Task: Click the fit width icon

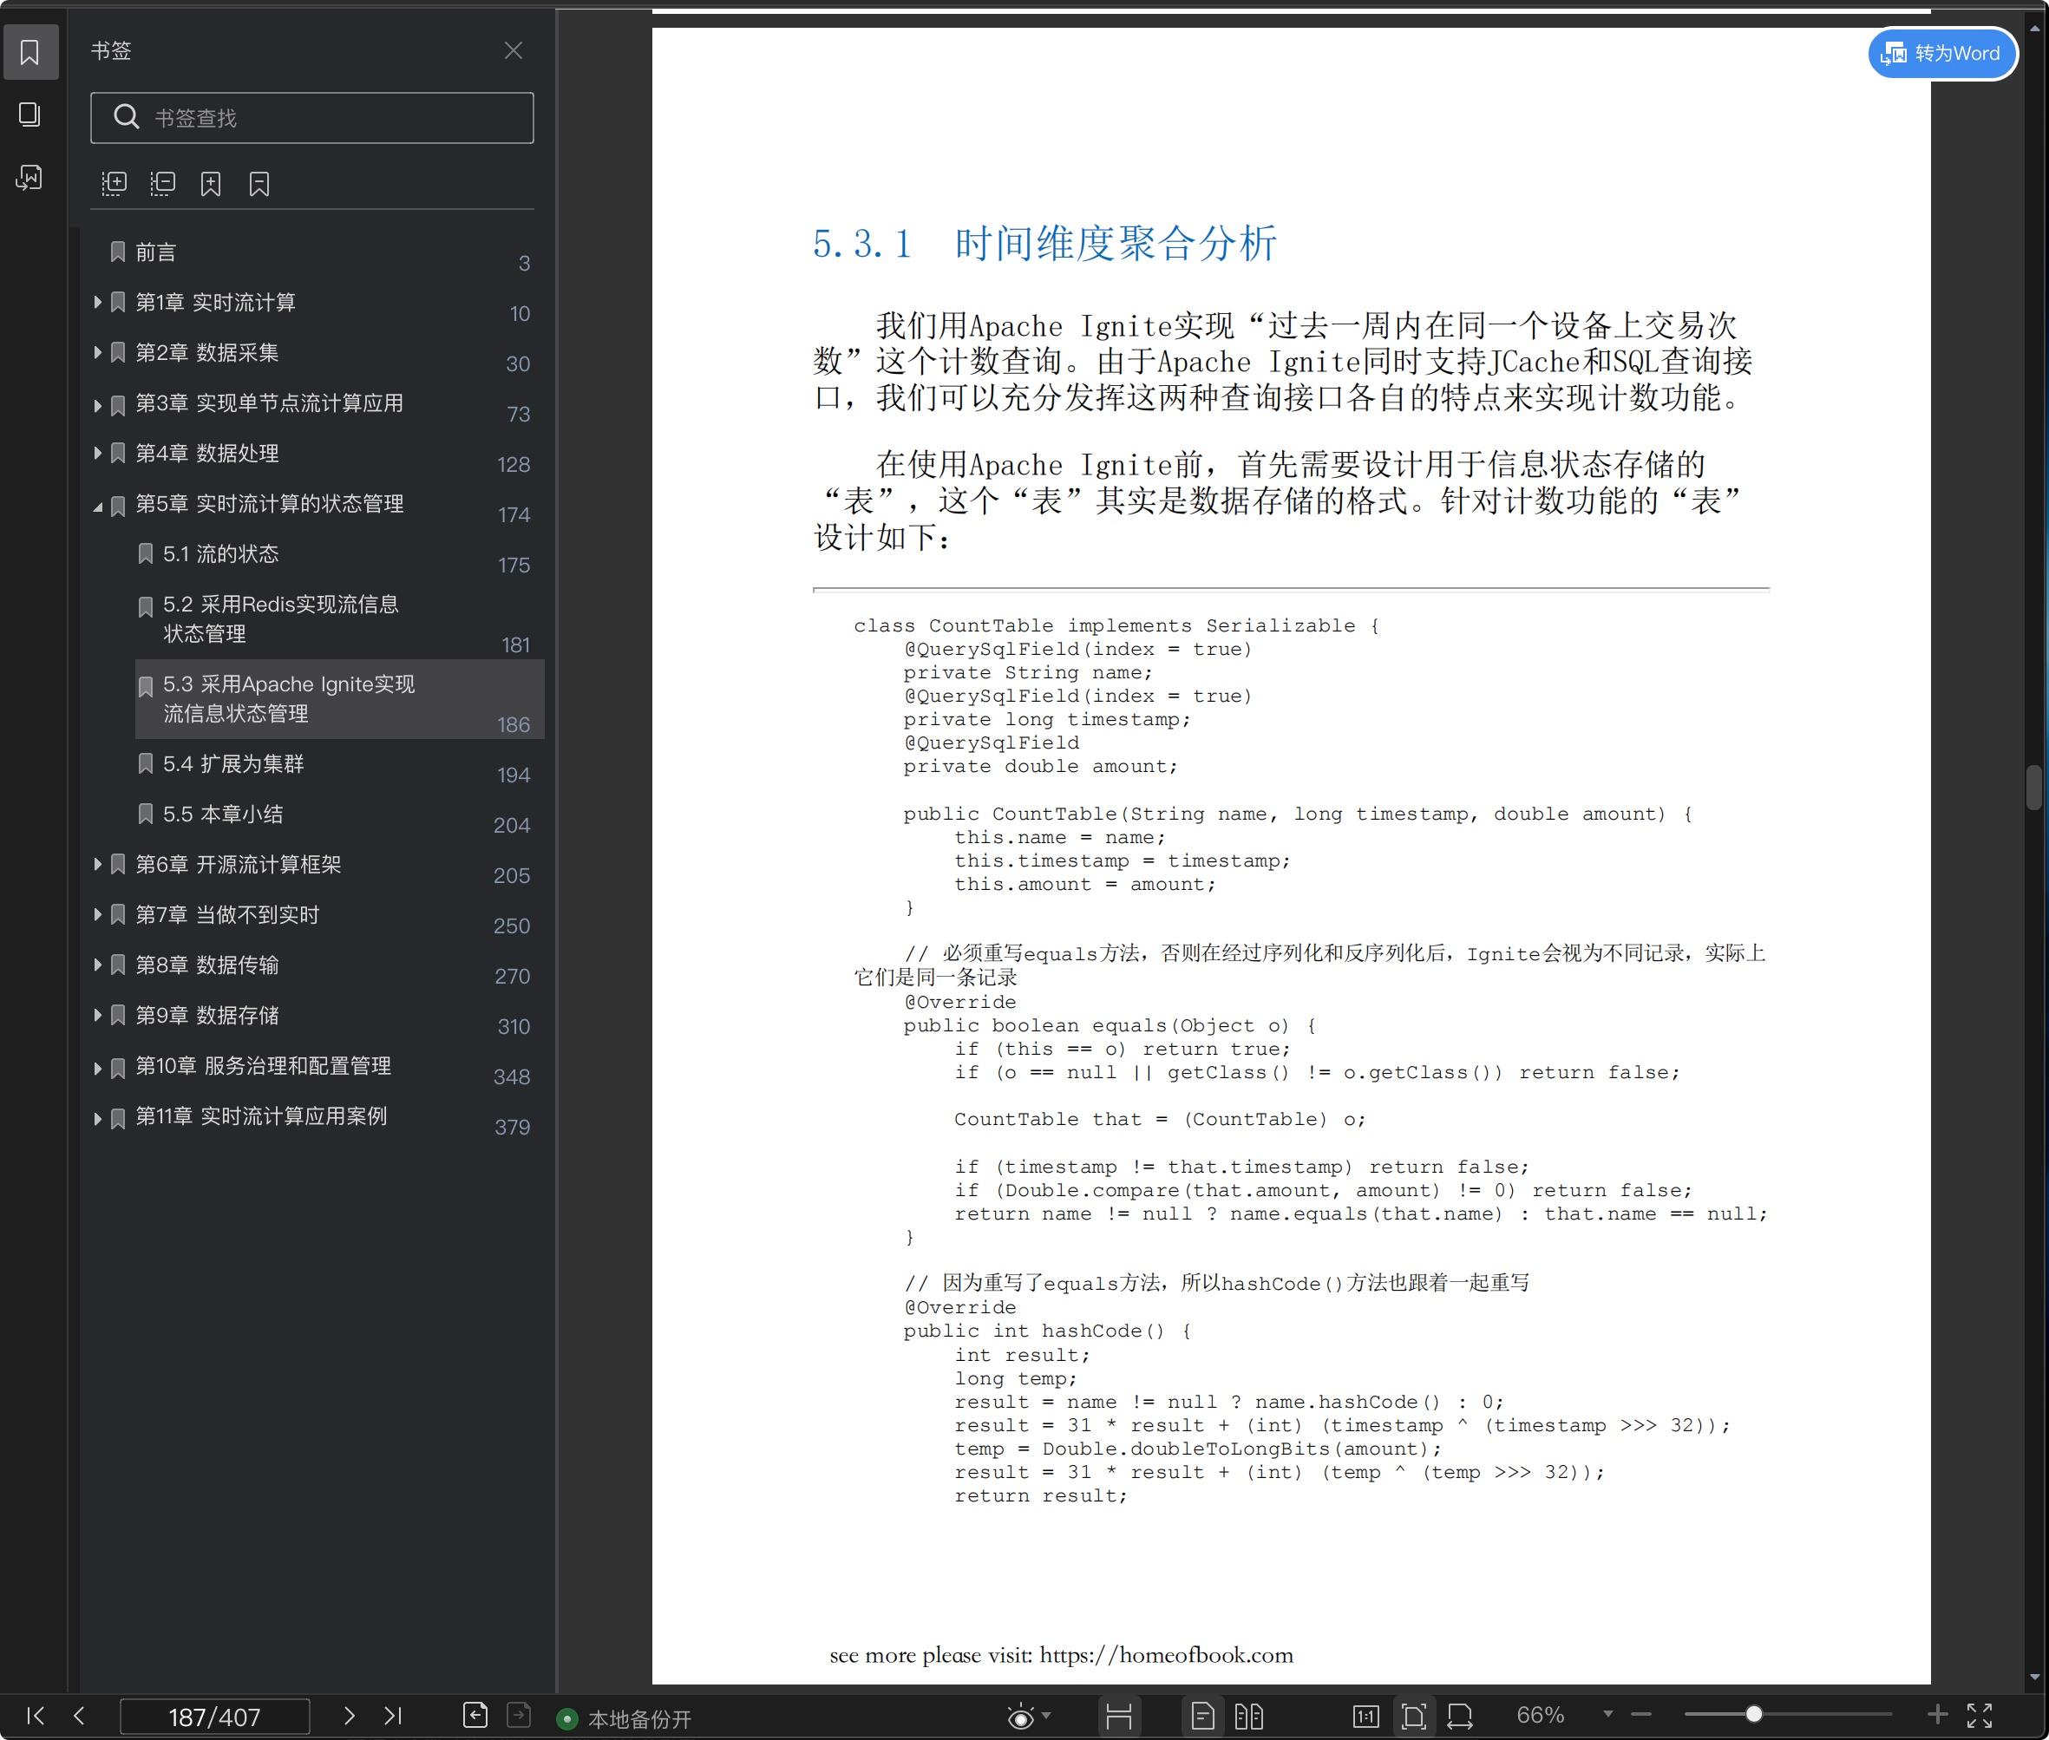Action: (1460, 1717)
